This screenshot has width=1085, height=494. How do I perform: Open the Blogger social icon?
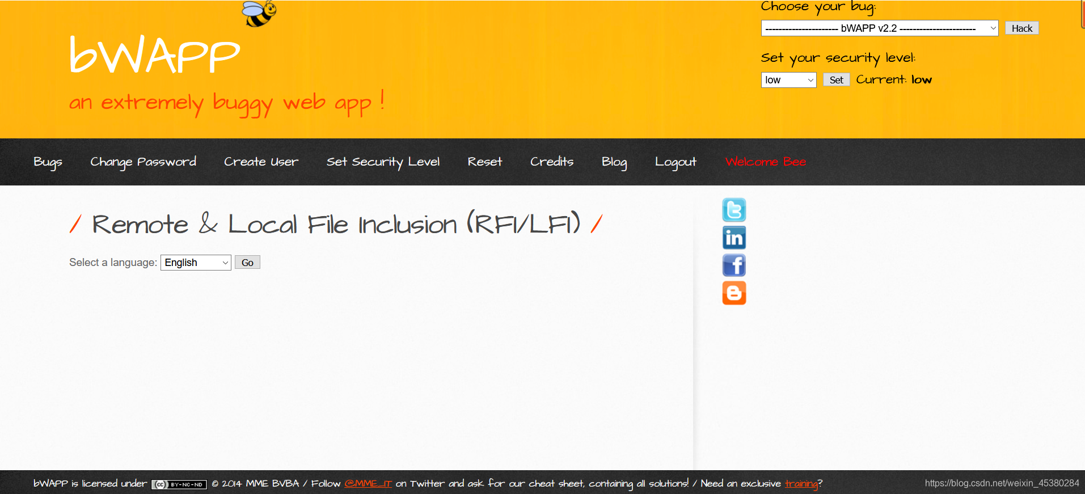734,293
